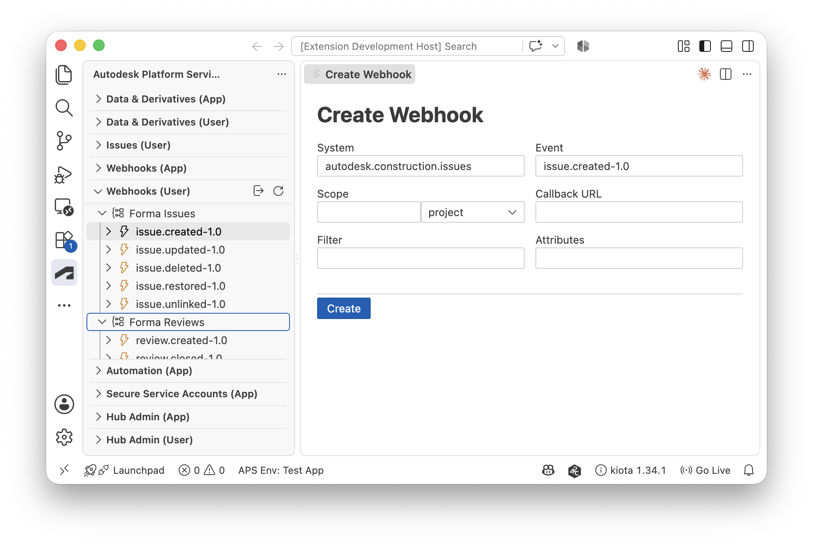Image resolution: width=813 pixels, height=545 pixels.
Task: Expand the issue.updated-1.0 tree item
Action: (109, 249)
